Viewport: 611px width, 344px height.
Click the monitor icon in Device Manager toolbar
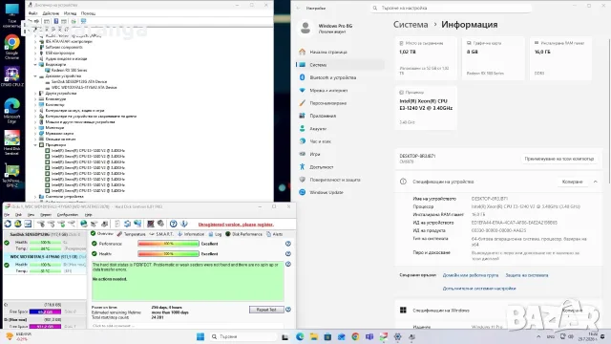pyautogui.click(x=83, y=21)
